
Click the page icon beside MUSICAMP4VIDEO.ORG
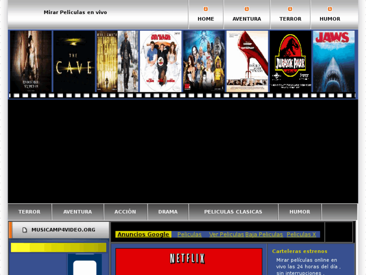25,230
